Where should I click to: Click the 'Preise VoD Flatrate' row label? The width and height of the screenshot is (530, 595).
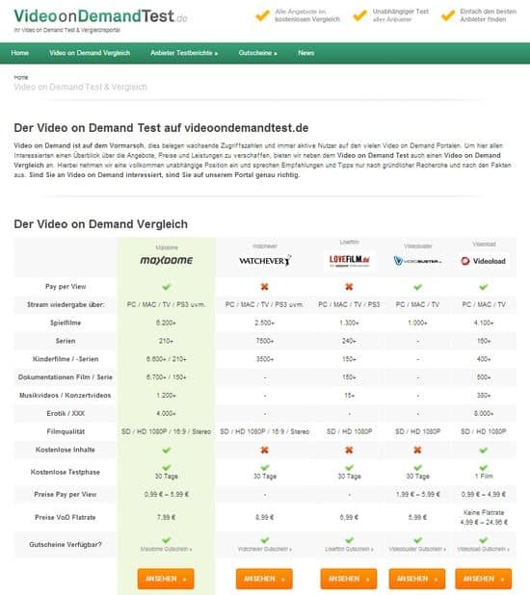[66, 518]
